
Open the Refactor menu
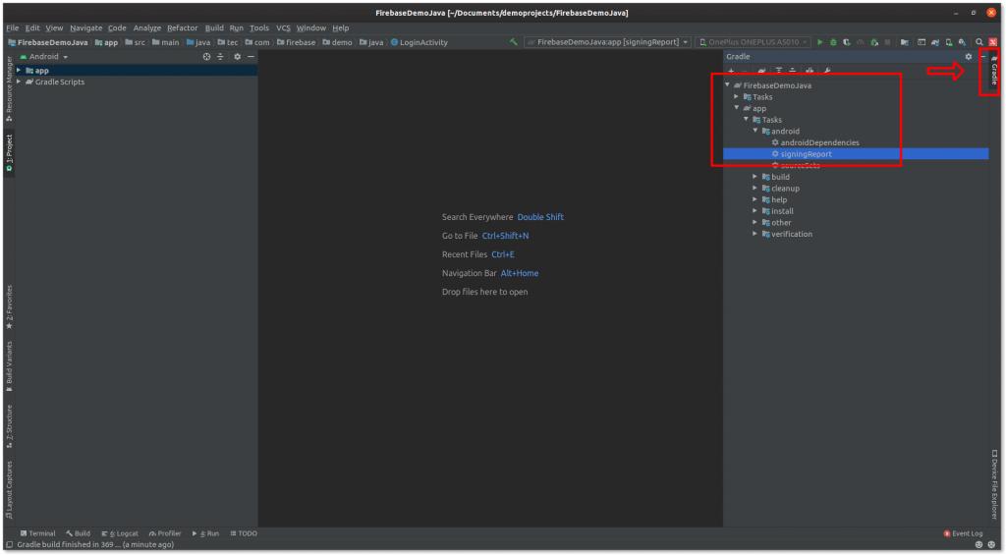pos(183,28)
